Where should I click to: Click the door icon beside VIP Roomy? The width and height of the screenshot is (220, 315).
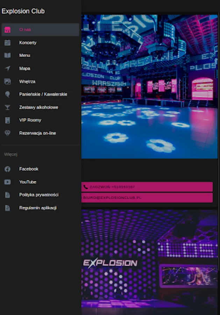click(x=7, y=120)
